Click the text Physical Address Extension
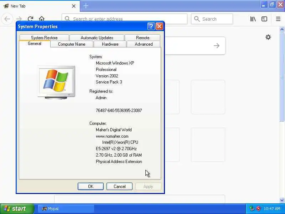Image resolution: width=285 pixels, height=214 pixels. pyautogui.click(x=119, y=162)
